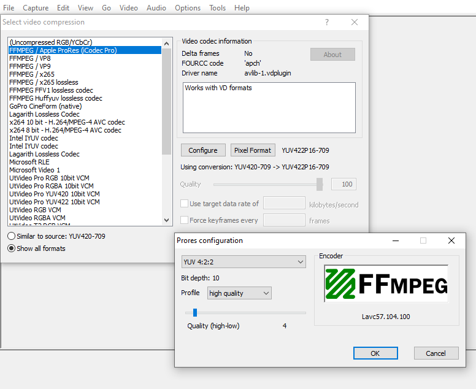Select x264 10 bit H.264 codec

(x=85, y=122)
